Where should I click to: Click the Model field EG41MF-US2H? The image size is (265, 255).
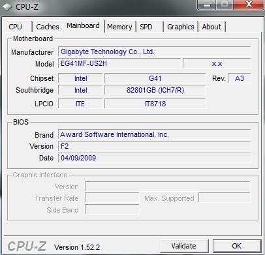click(119, 63)
